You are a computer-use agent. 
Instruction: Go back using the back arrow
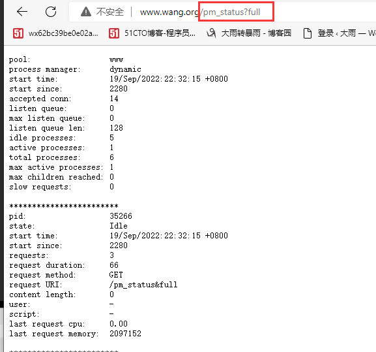pyautogui.click(x=22, y=11)
